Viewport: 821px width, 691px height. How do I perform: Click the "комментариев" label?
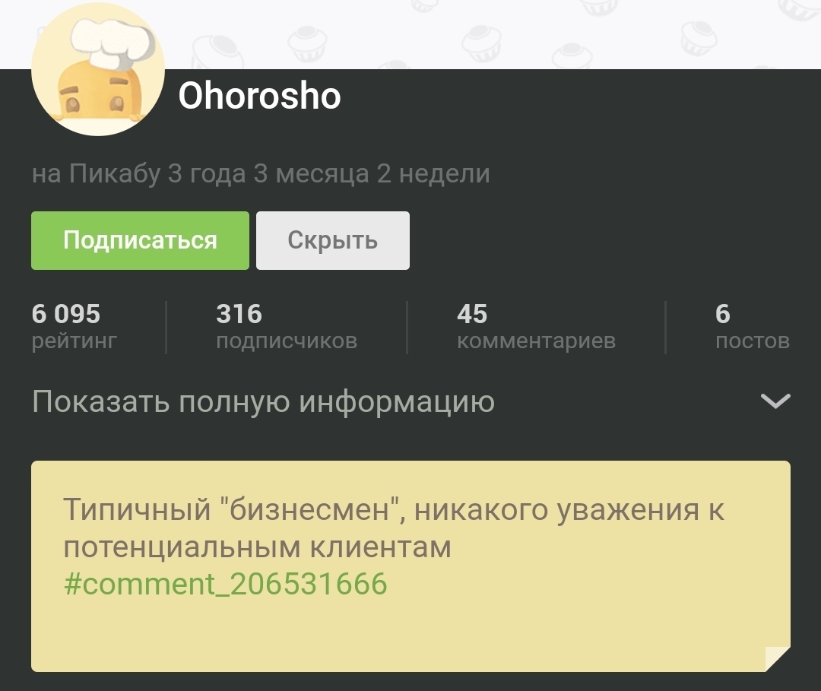pyautogui.click(x=536, y=341)
